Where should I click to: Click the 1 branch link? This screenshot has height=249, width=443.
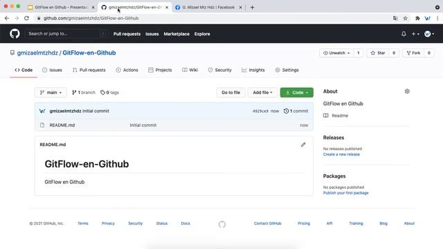coord(83,92)
